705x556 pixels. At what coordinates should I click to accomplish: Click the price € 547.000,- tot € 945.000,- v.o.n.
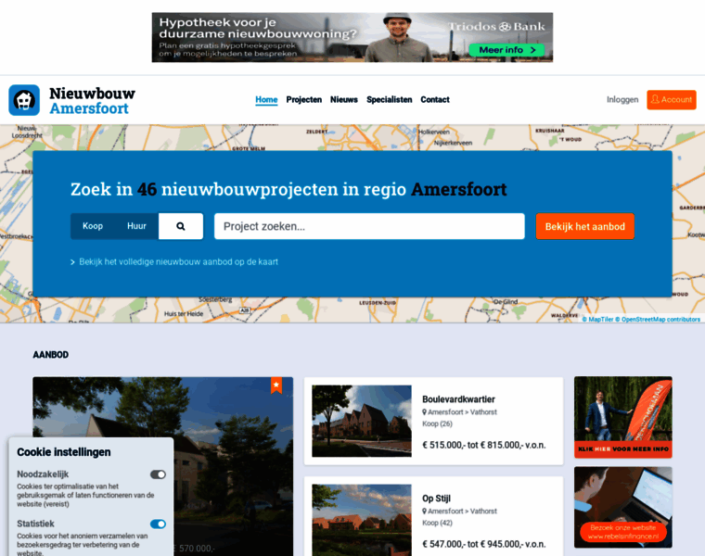(x=484, y=544)
